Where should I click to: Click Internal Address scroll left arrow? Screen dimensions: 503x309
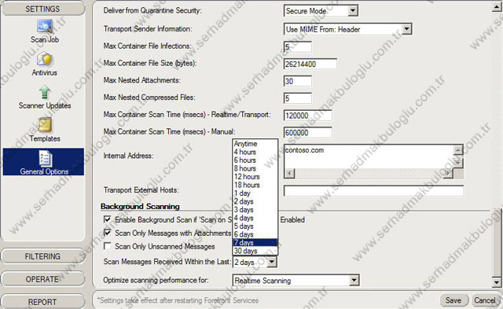(x=289, y=173)
